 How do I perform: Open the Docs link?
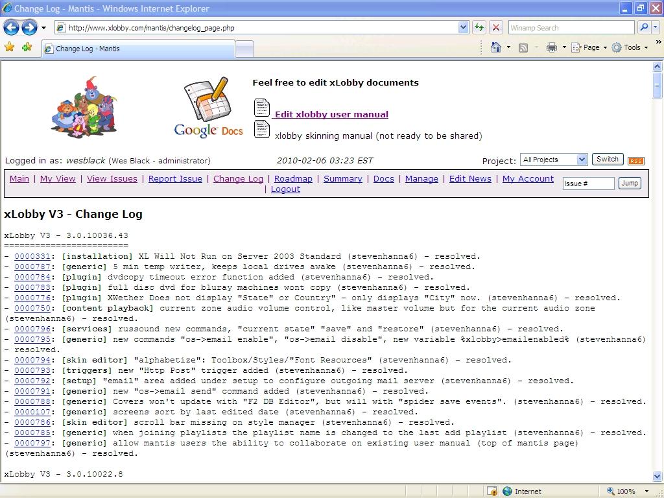pos(384,179)
